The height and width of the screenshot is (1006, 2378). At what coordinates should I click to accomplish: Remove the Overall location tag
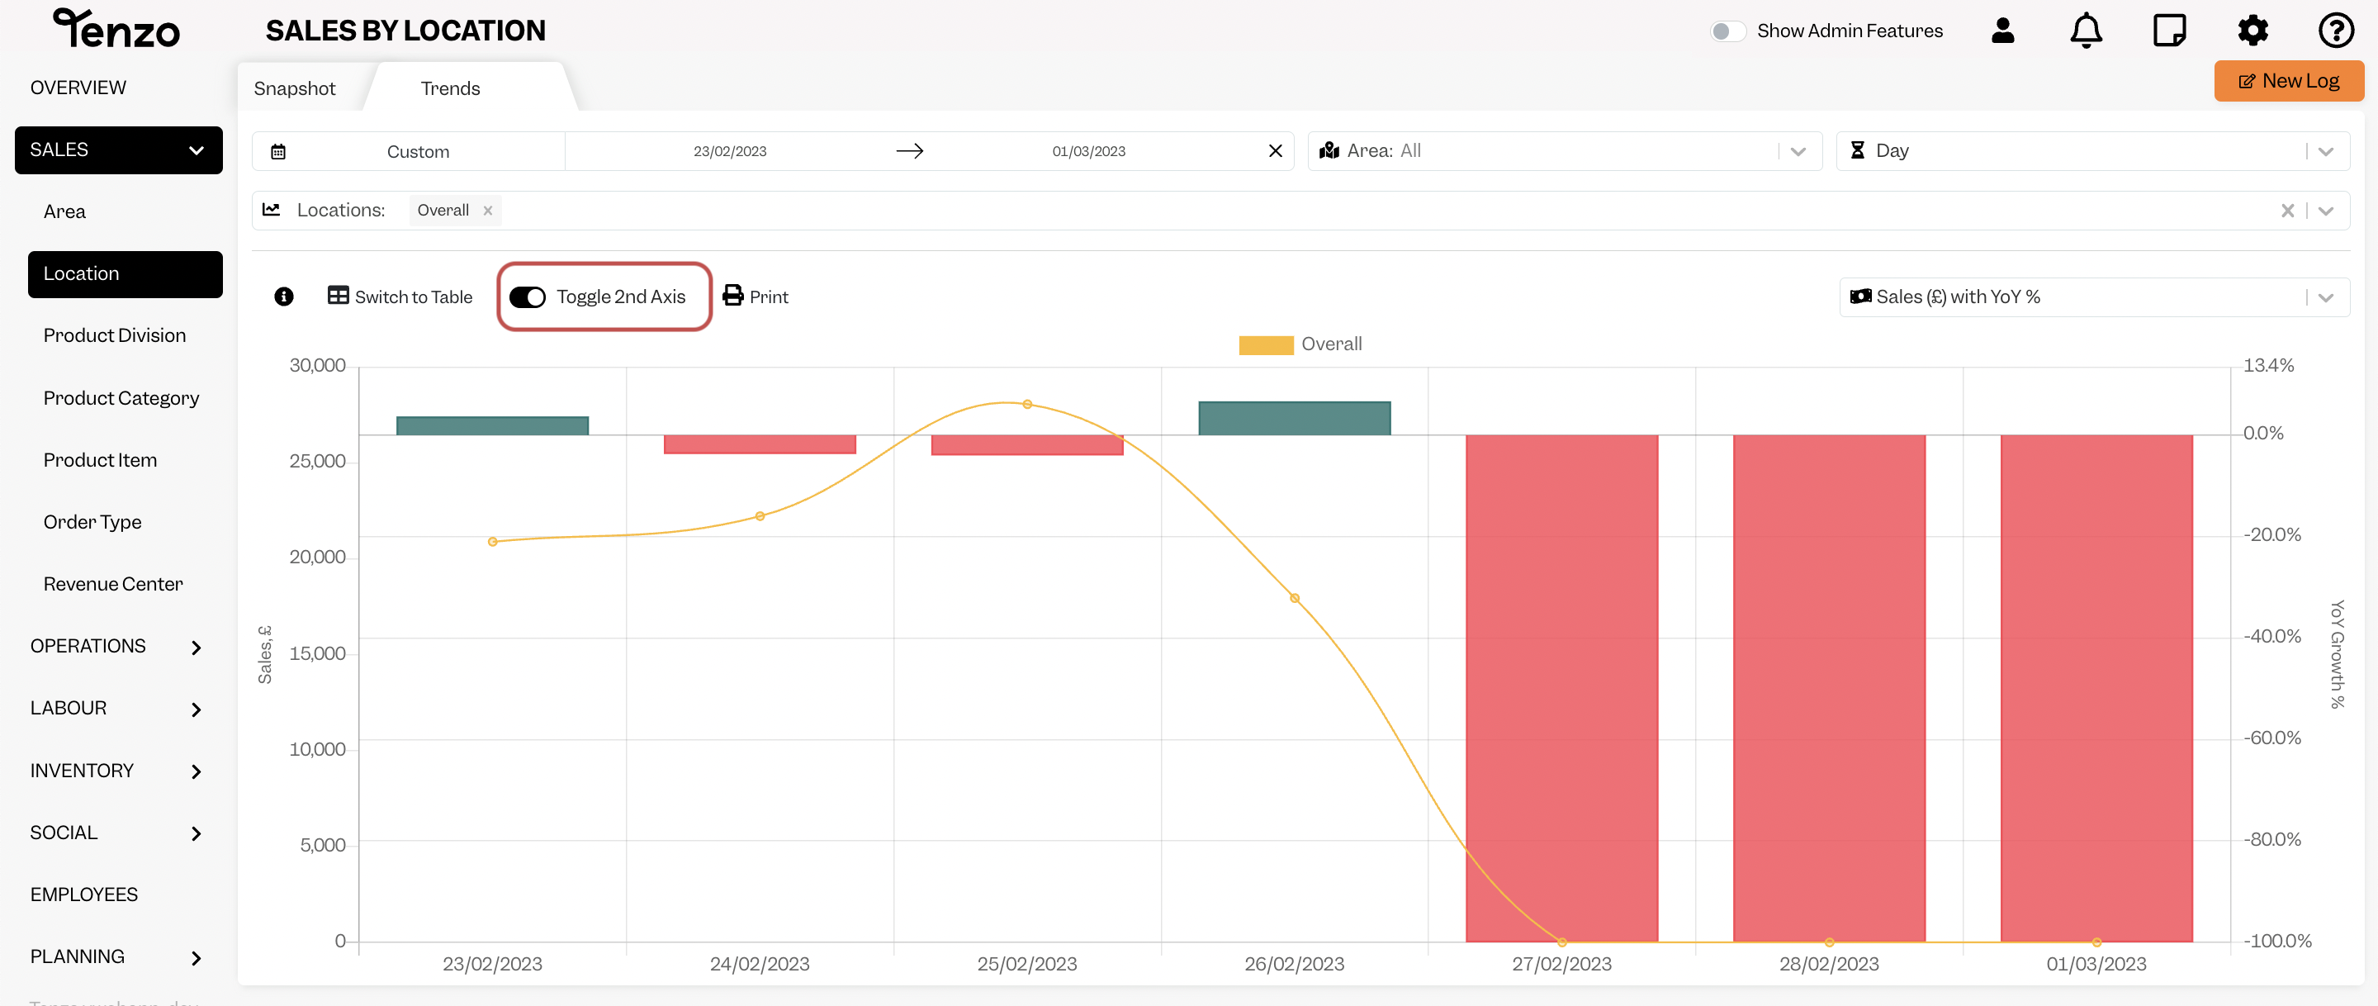(487, 211)
